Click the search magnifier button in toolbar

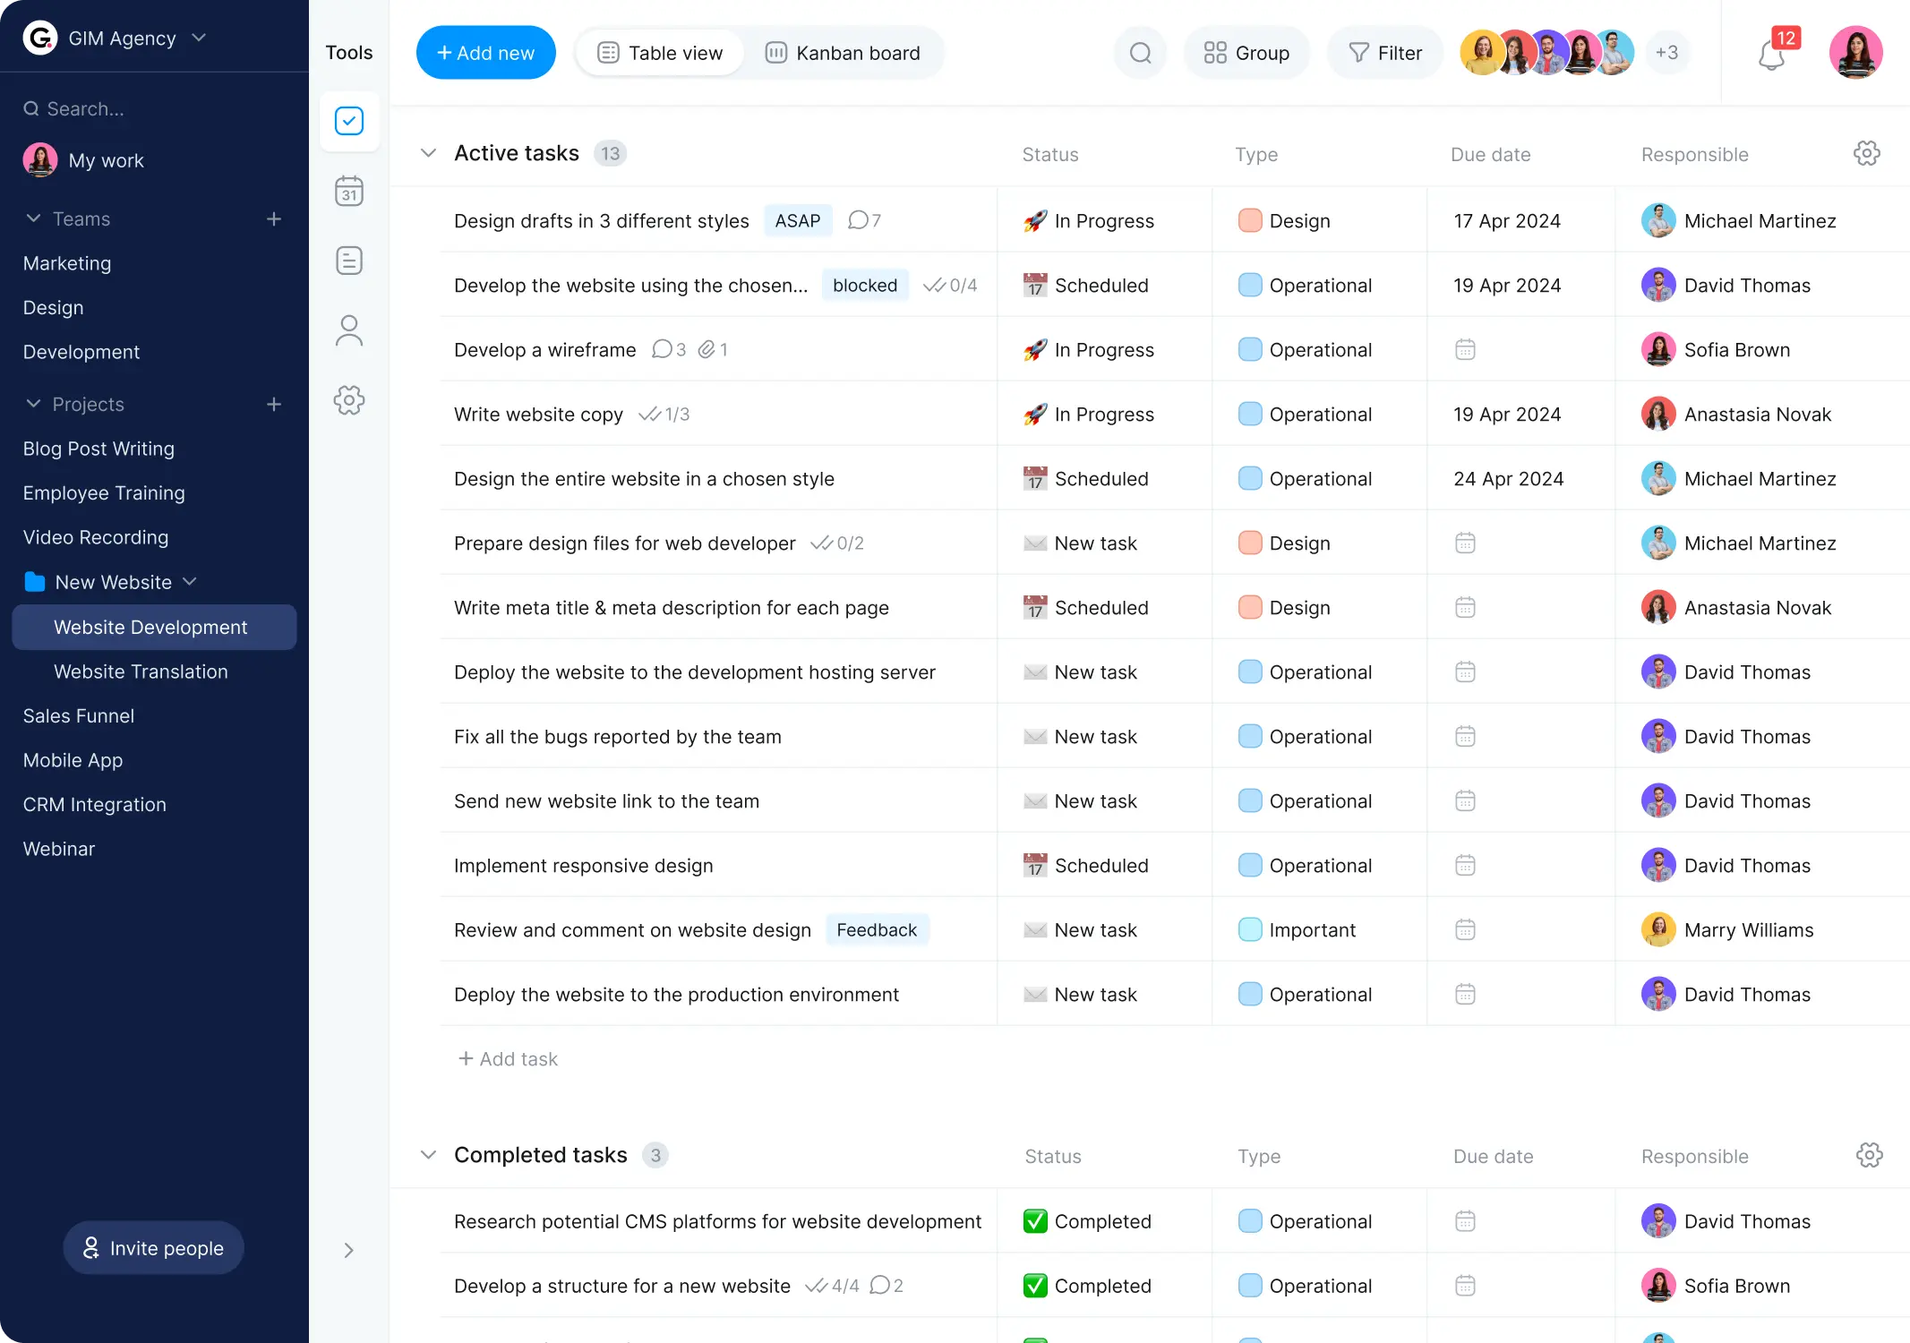[1141, 53]
